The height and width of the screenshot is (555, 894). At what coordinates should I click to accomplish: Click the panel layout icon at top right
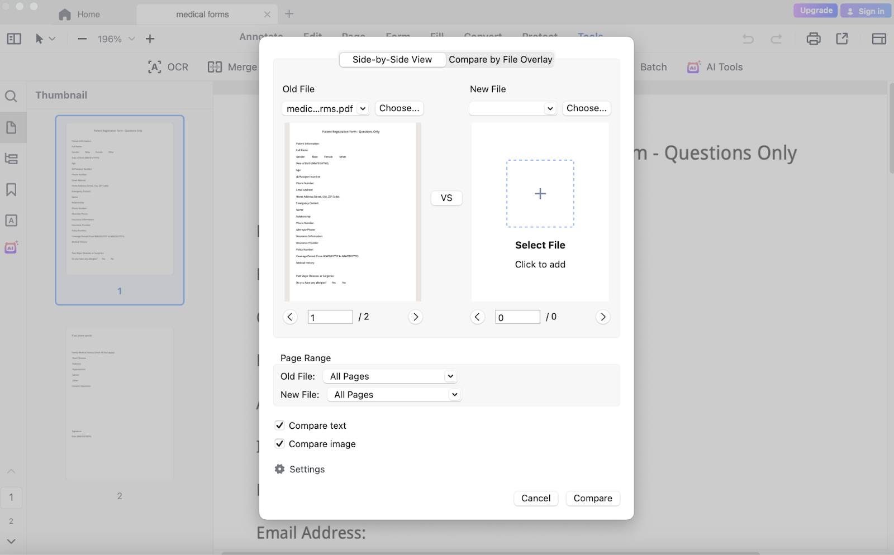pyautogui.click(x=879, y=39)
